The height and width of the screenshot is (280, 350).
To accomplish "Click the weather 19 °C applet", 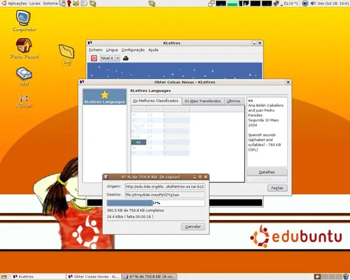I will click(291, 3).
